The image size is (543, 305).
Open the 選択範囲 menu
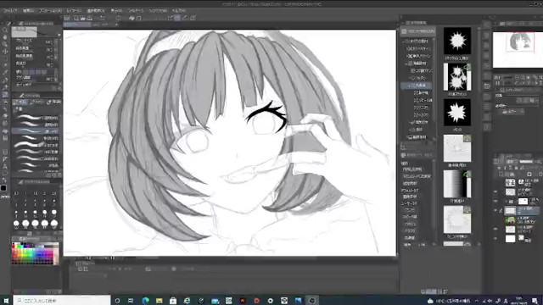[96, 11]
